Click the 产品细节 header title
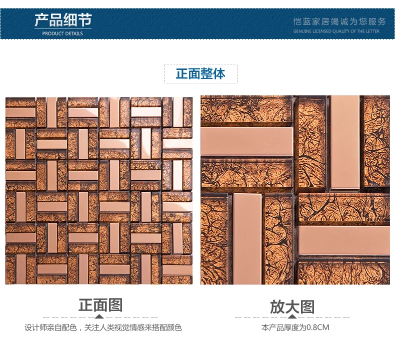The width and height of the screenshot is (395, 349). click(x=63, y=20)
